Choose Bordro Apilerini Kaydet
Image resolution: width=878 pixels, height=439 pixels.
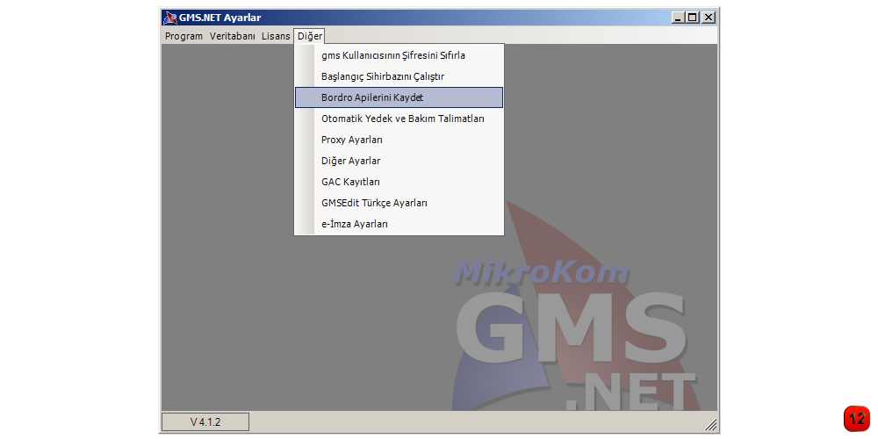[399, 97]
